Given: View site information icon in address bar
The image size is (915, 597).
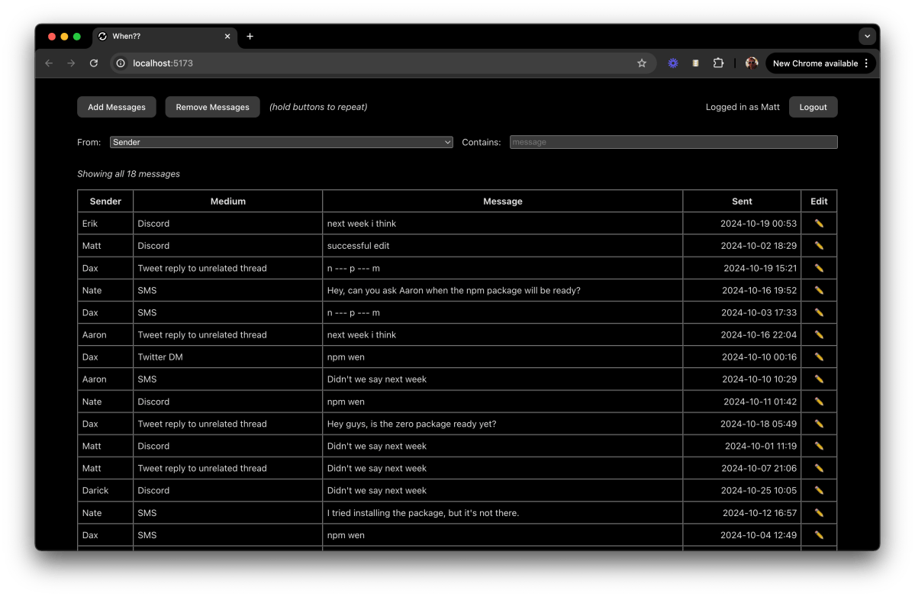Looking at the screenshot, I should pyautogui.click(x=121, y=63).
